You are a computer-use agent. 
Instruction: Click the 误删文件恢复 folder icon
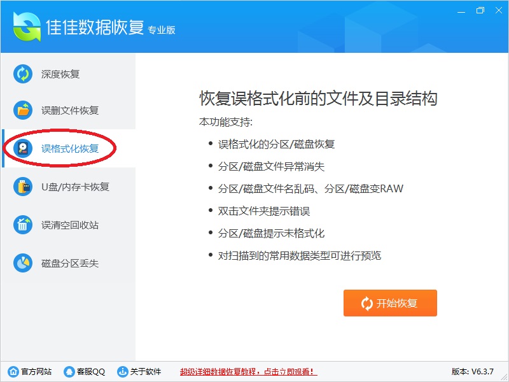23,110
